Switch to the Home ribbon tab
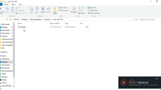 pyautogui.click(x=6, y=4)
